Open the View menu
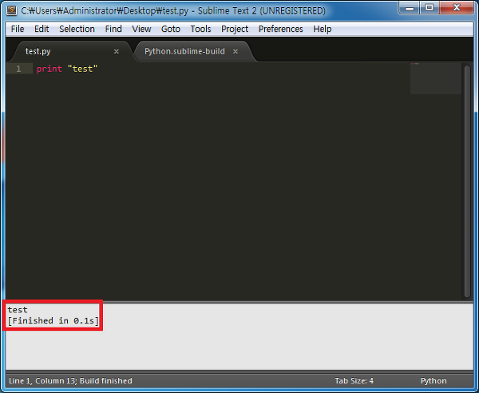Viewport: 479px width, 393px height. click(x=141, y=29)
